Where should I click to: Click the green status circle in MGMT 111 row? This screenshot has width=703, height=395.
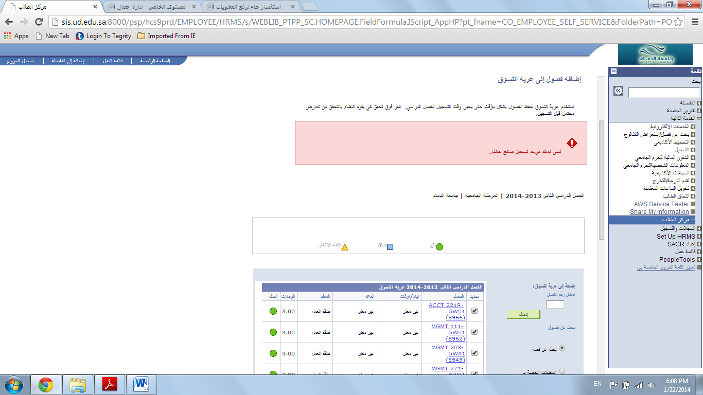[273, 332]
